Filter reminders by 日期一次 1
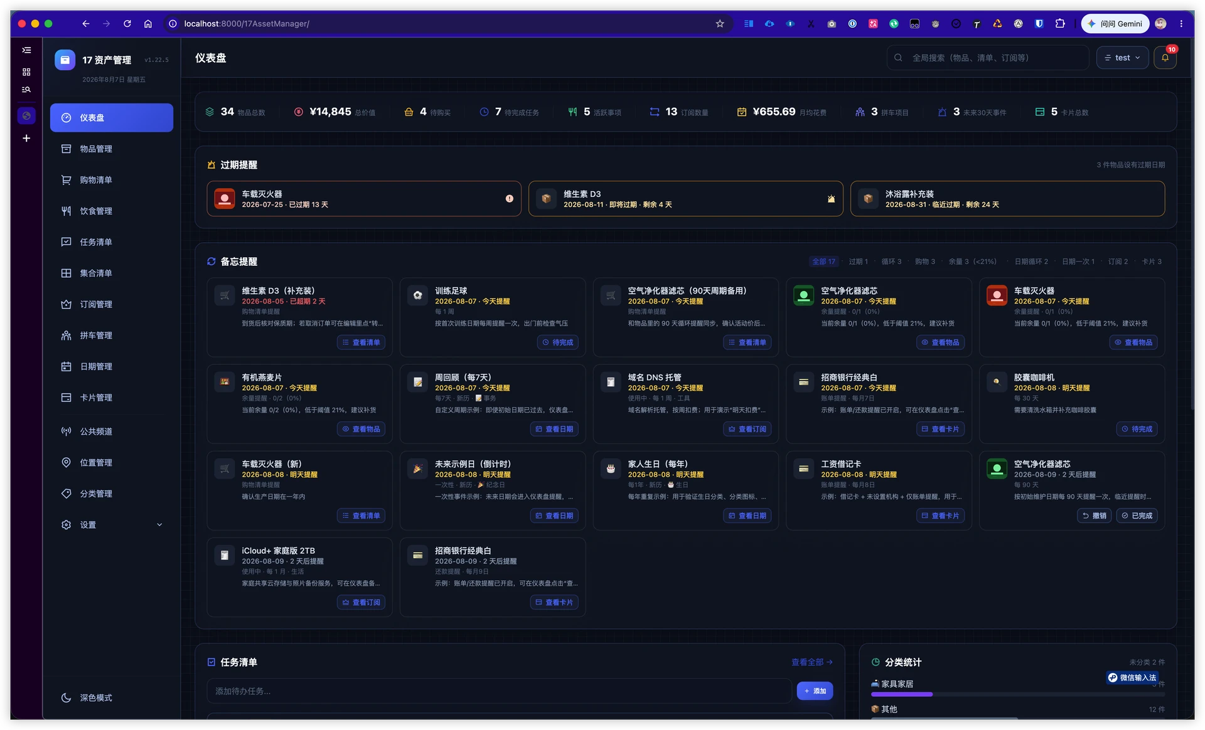 [x=1078, y=262]
